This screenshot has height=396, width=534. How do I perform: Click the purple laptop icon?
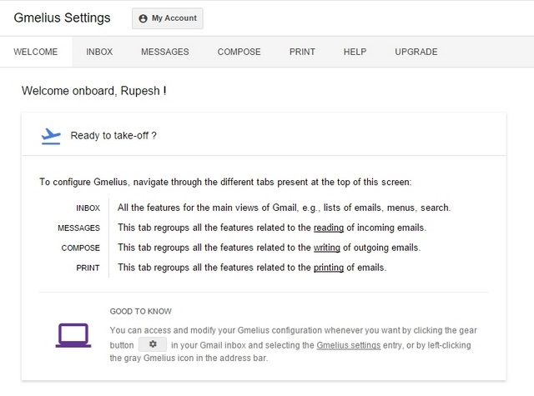(73, 335)
